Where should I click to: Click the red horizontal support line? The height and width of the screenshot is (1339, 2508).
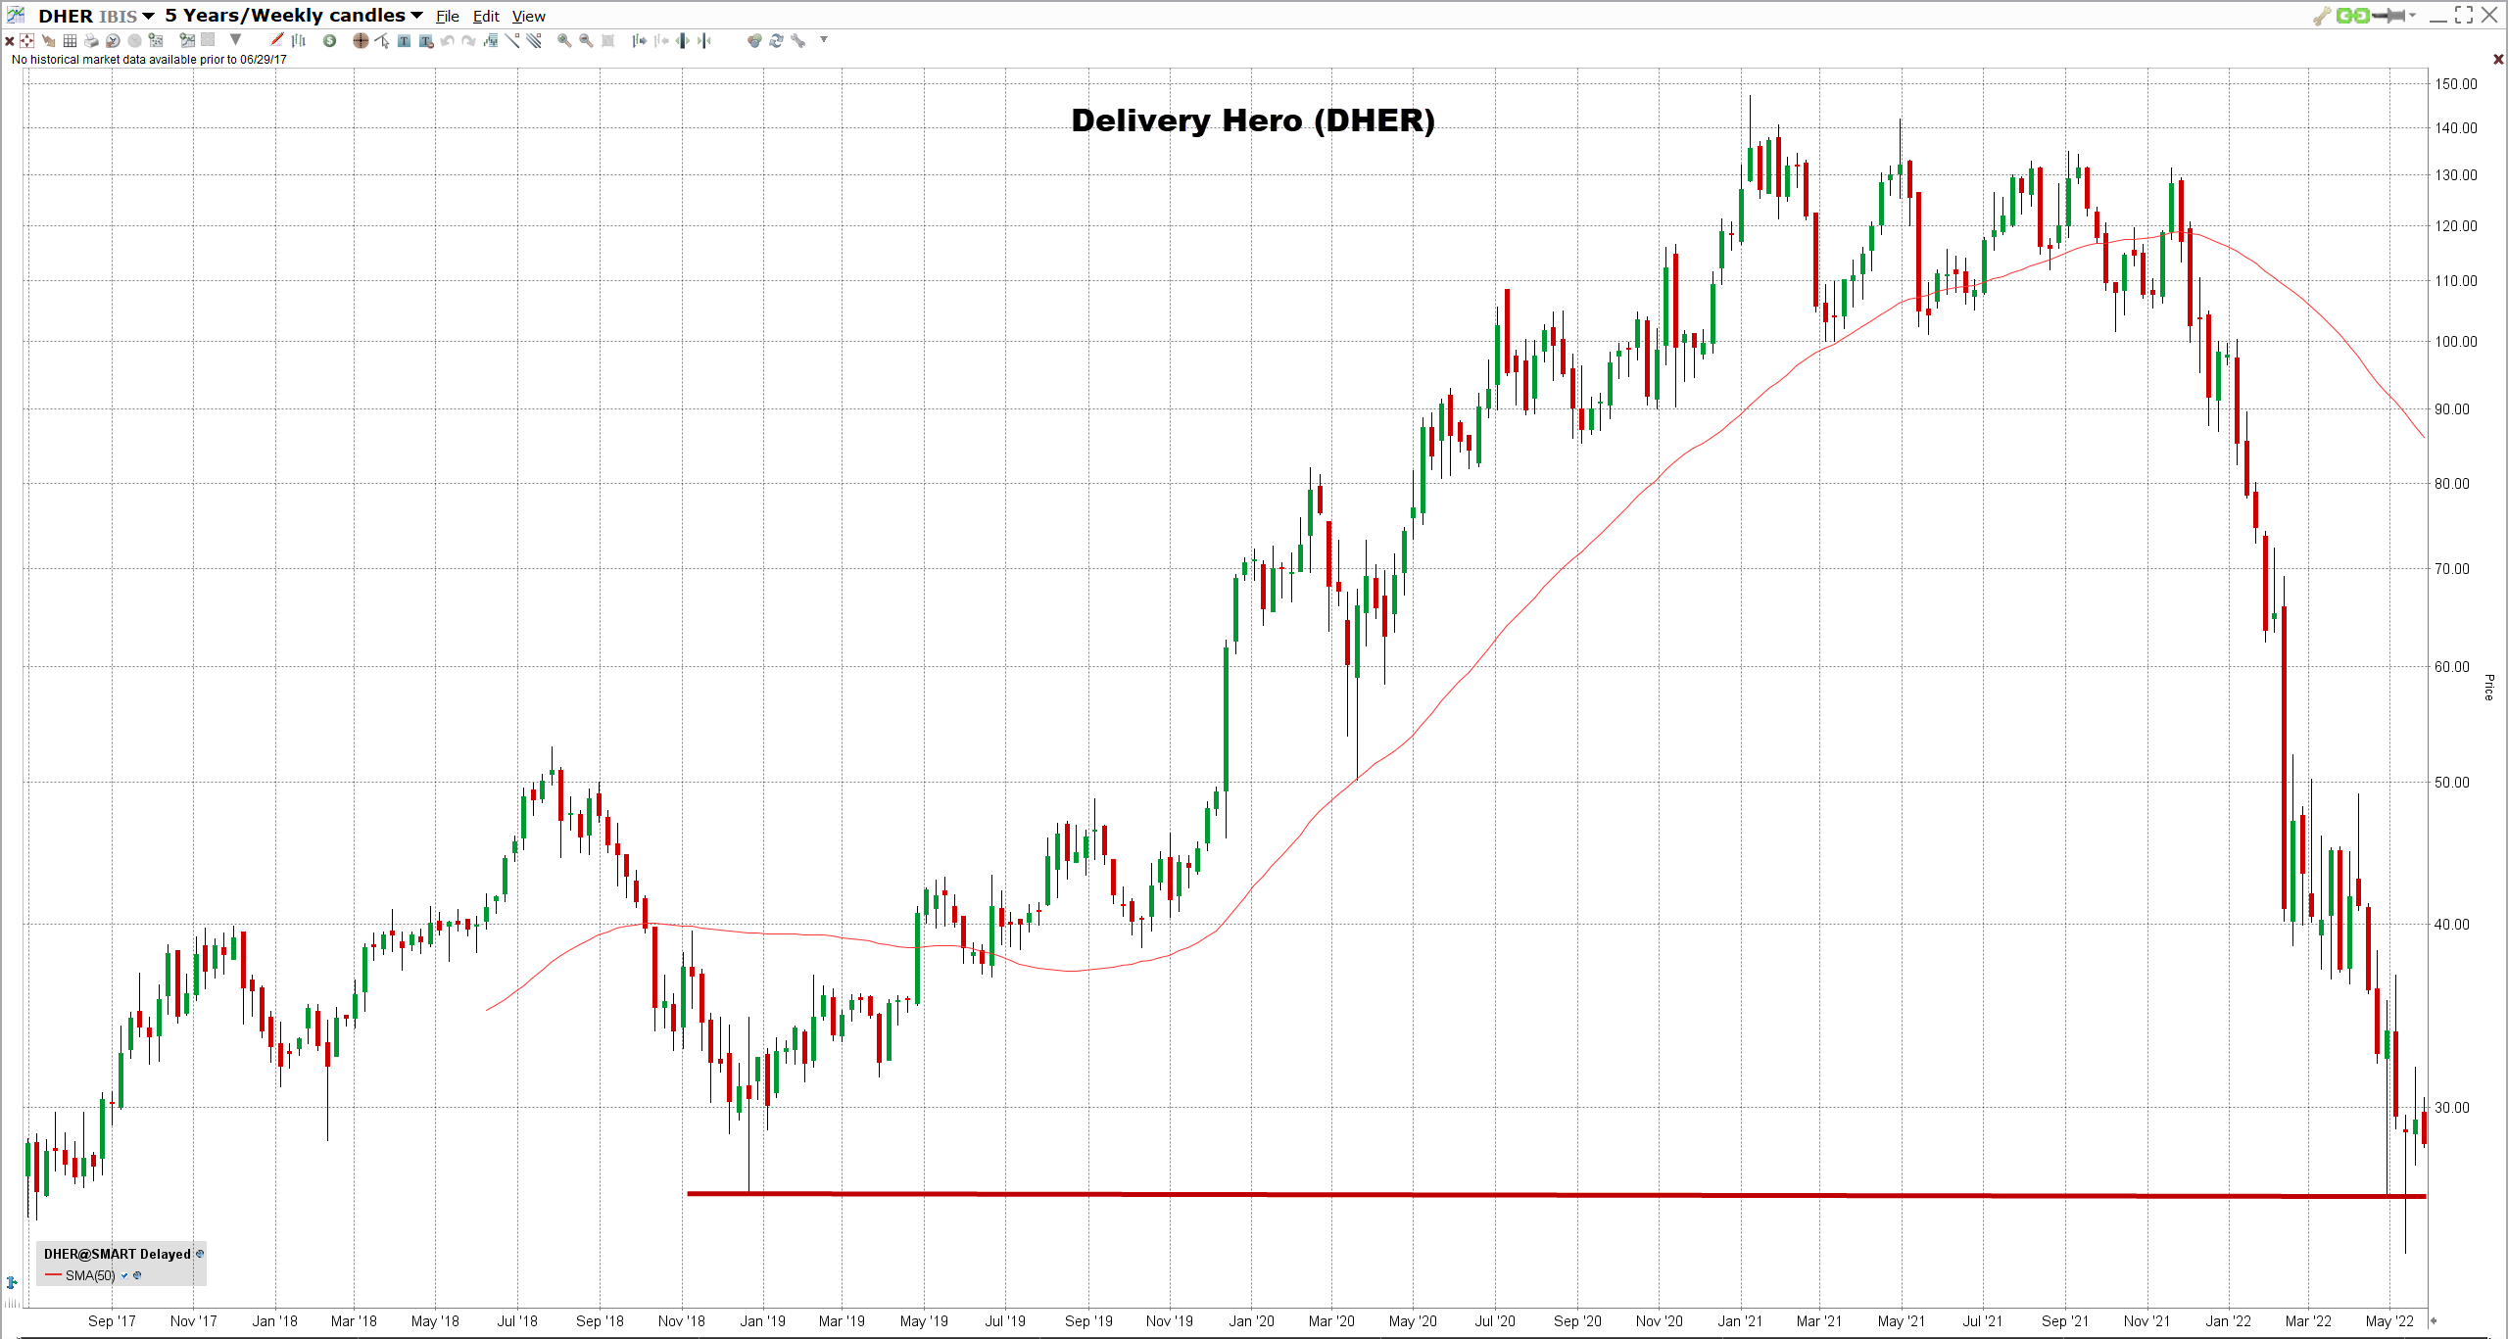(x=1557, y=1195)
